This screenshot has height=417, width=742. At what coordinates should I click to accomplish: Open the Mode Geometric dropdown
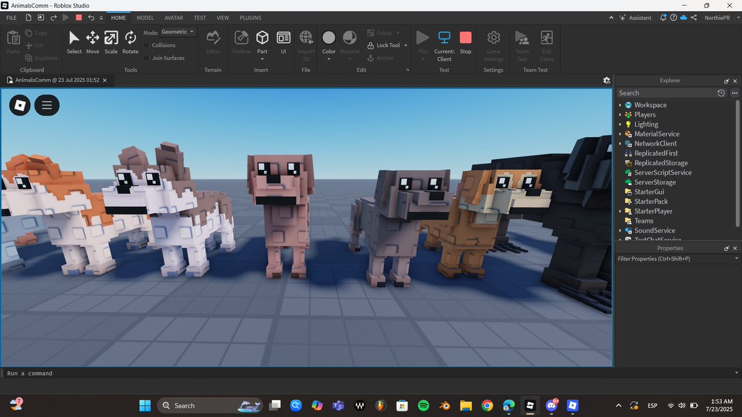(178, 32)
